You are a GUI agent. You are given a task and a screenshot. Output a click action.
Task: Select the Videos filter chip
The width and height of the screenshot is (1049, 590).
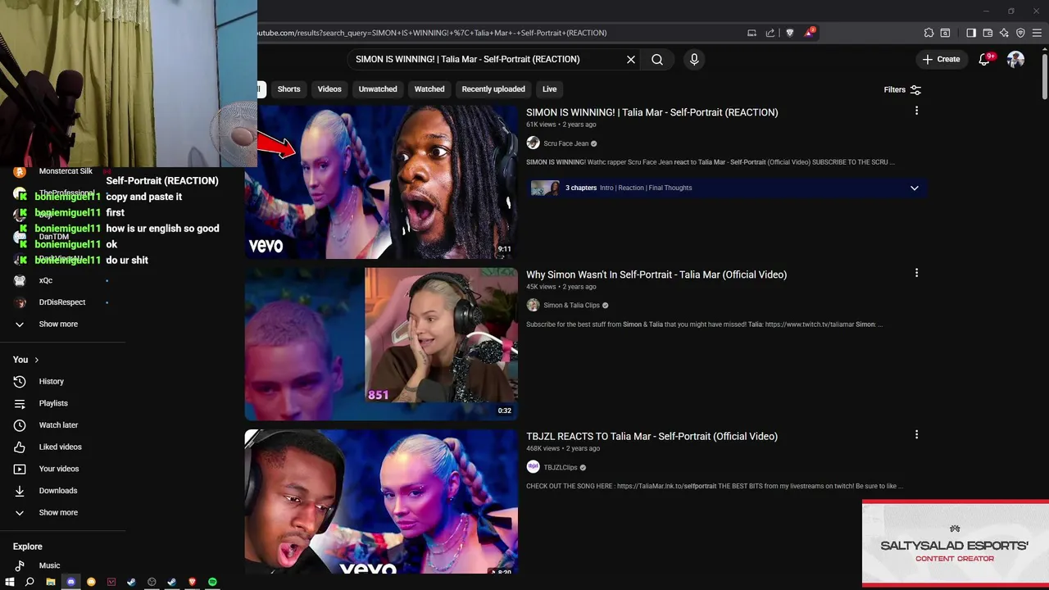click(329, 89)
